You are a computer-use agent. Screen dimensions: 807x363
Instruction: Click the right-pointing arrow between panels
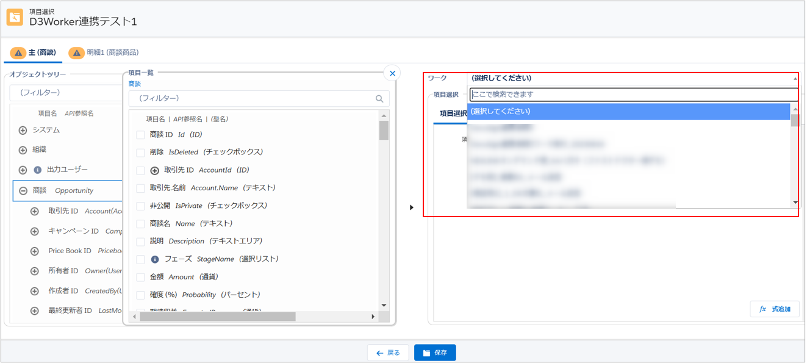tap(412, 207)
